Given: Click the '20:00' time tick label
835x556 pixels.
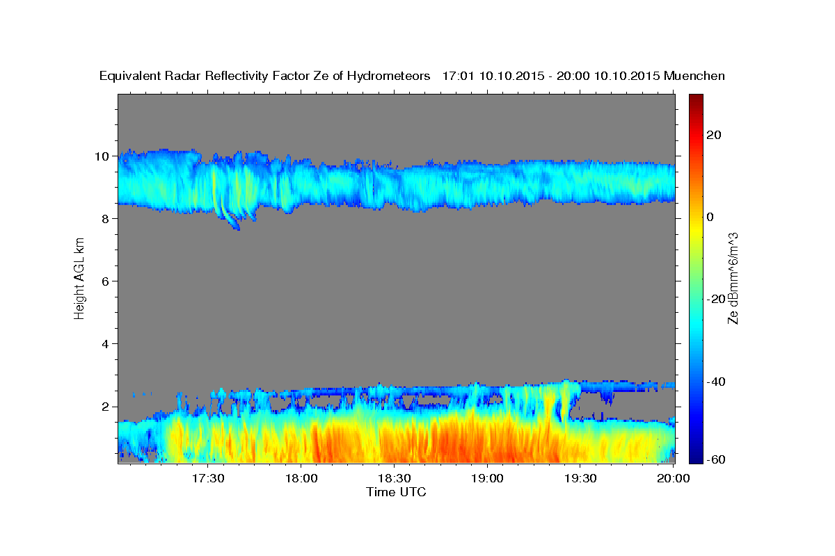Looking at the screenshot, I should click(x=674, y=478).
